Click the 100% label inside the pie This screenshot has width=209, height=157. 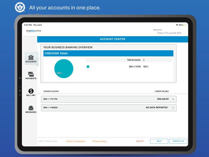click(59, 73)
